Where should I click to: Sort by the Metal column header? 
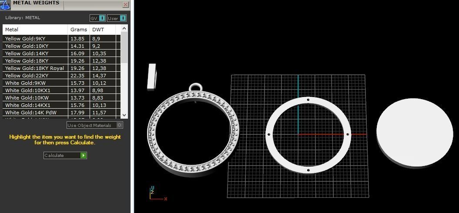pos(35,30)
